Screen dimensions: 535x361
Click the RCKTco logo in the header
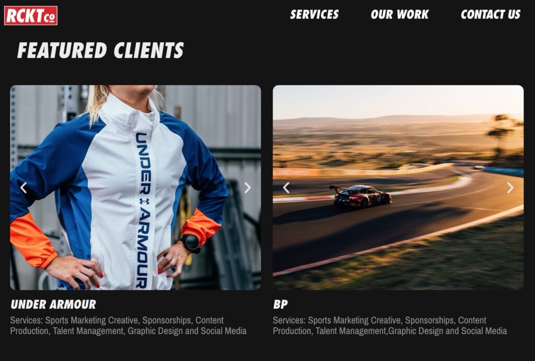click(x=31, y=15)
